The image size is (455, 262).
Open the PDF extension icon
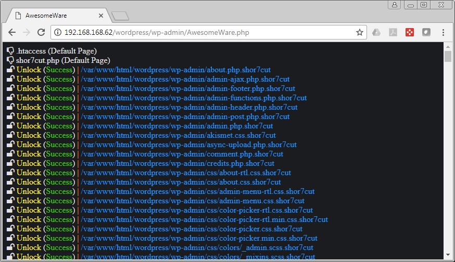[x=393, y=32]
